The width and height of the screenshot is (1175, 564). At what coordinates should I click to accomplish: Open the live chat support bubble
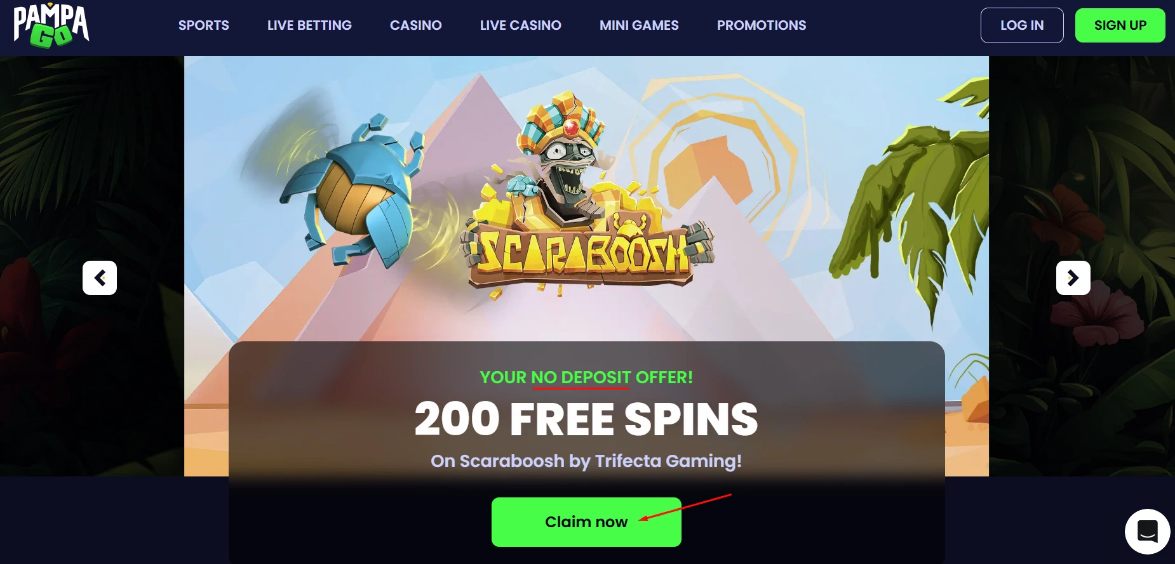click(1147, 531)
